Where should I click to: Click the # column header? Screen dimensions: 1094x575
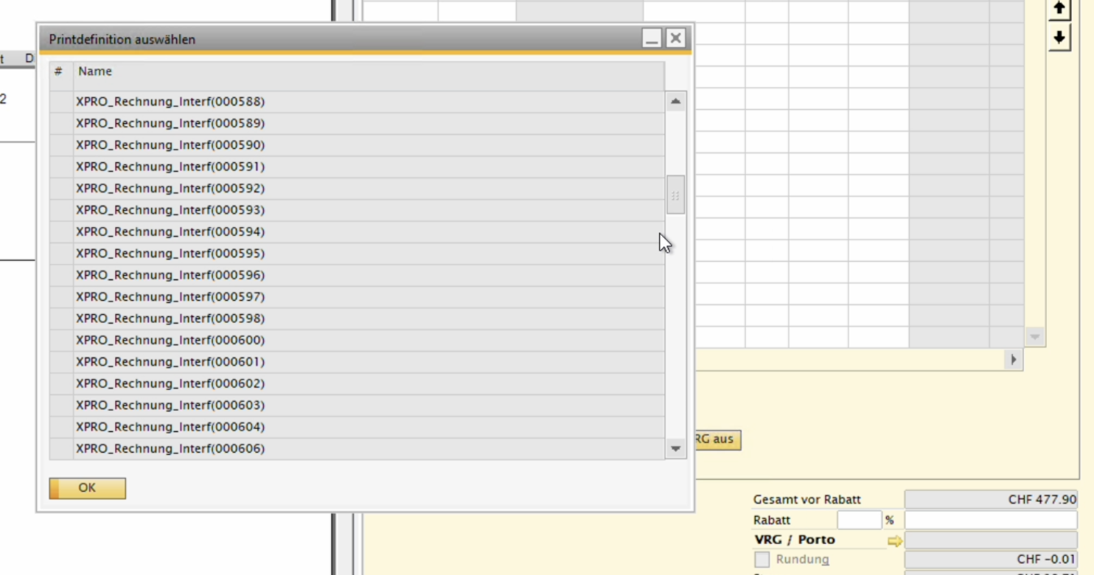pyautogui.click(x=59, y=72)
